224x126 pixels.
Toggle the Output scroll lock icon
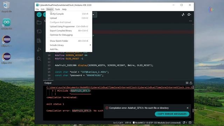(191, 83)
